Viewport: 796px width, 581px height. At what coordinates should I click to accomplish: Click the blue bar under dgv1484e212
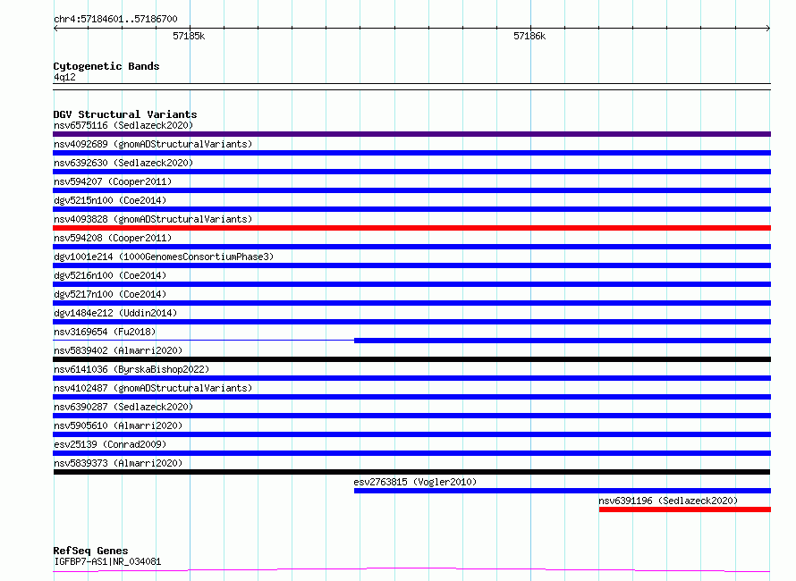(x=411, y=322)
